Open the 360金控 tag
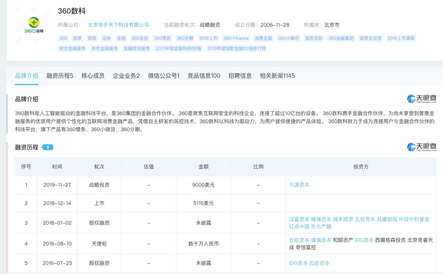 [x=139, y=38]
